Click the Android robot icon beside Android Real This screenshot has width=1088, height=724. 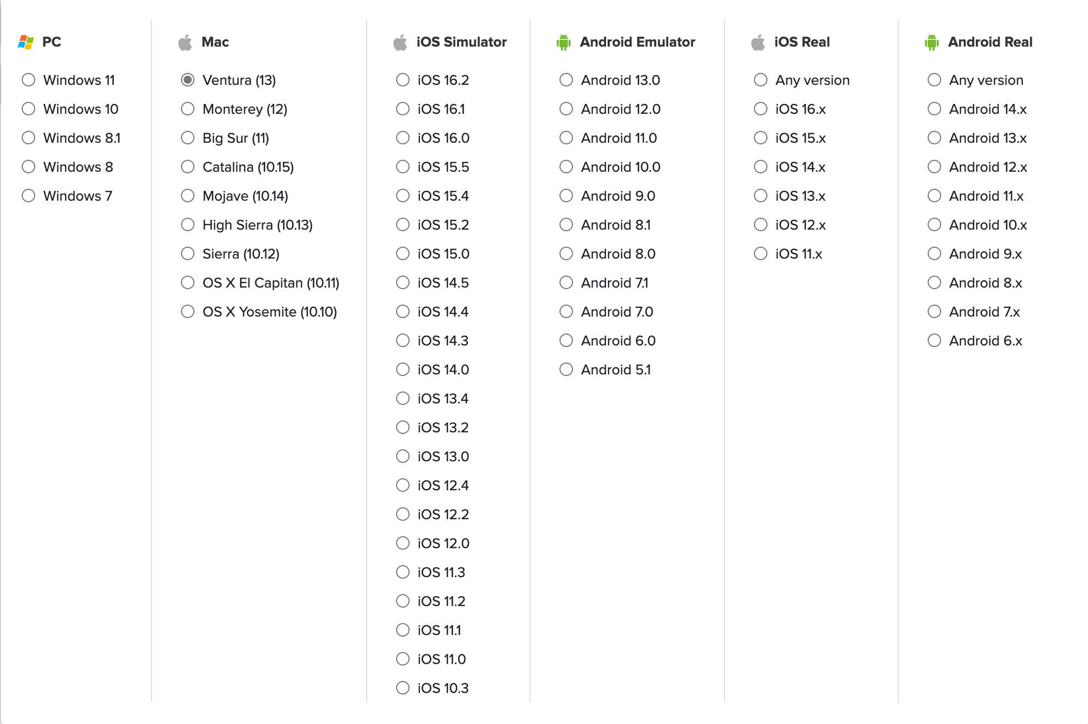(x=932, y=42)
